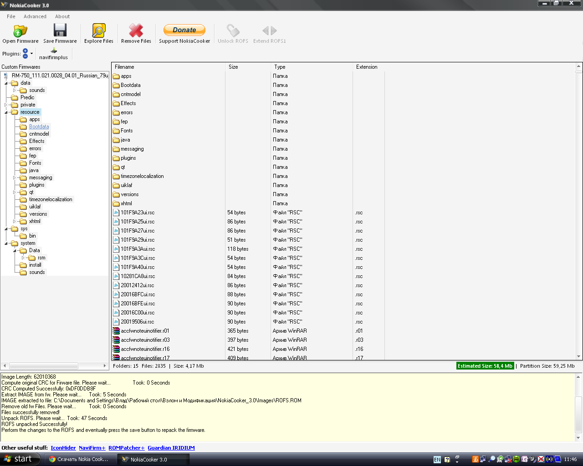Open the File menu

click(11, 16)
